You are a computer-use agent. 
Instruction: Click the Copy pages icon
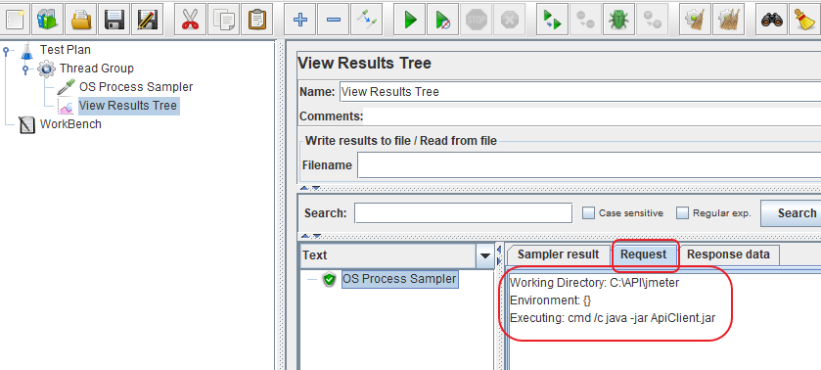[x=223, y=20]
